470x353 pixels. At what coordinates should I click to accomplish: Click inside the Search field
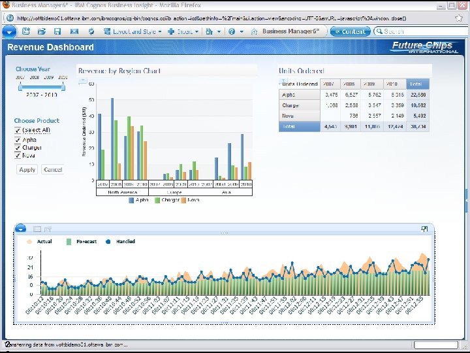422,31
